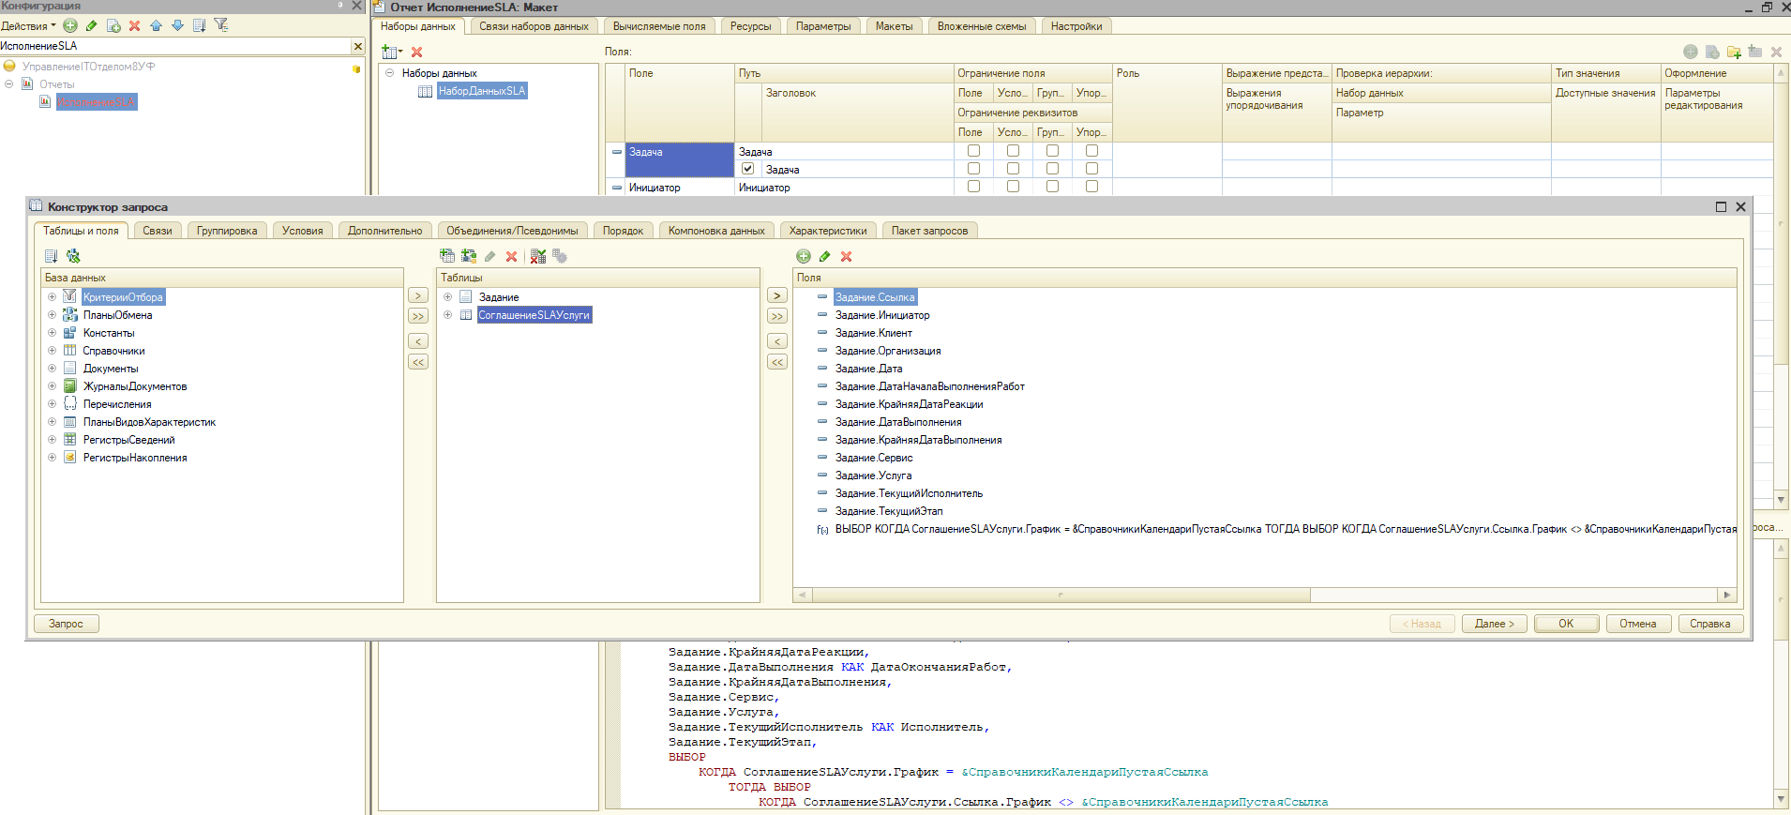Image resolution: width=1791 pixels, height=815 pixels.
Task: Uncheck the Задача header checkbox
Action: (747, 169)
